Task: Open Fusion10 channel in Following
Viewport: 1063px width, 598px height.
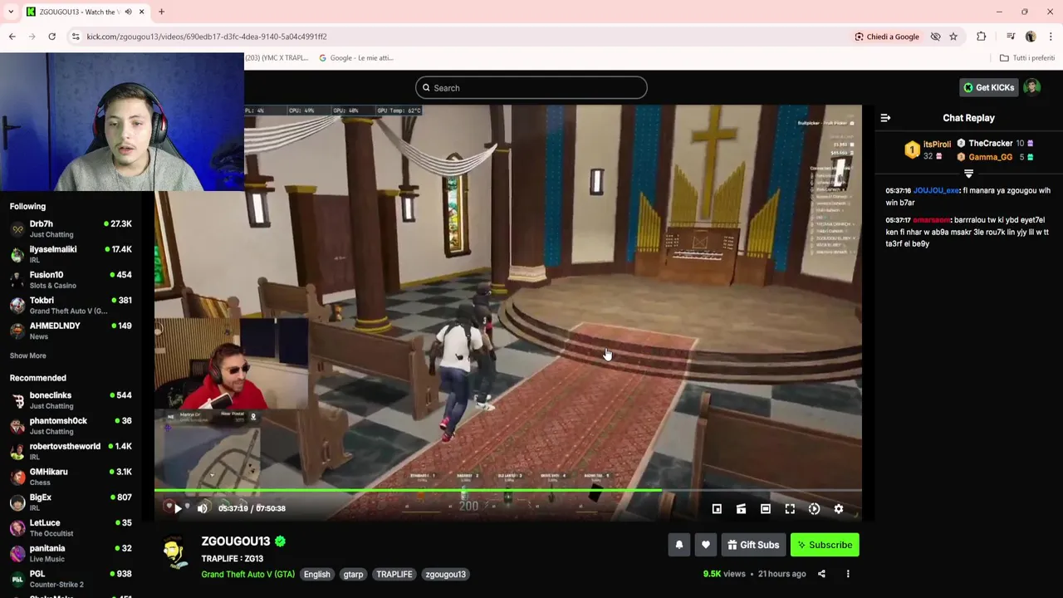Action: coord(71,280)
